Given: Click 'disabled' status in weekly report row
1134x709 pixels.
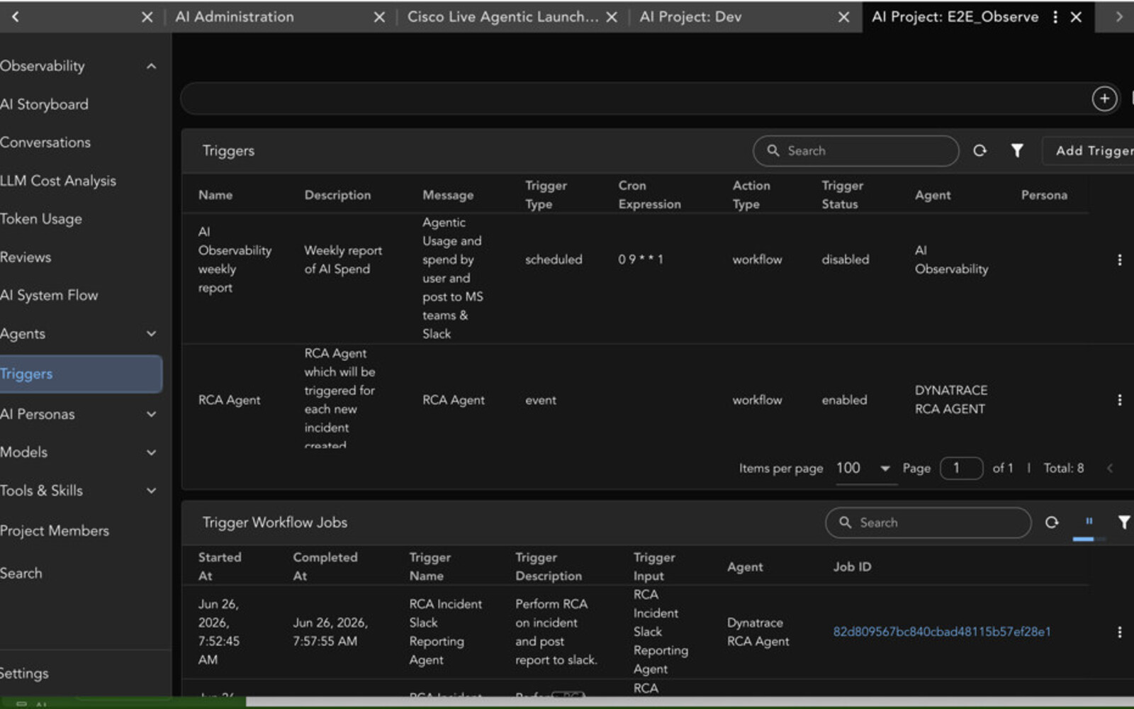Looking at the screenshot, I should tap(845, 259).
